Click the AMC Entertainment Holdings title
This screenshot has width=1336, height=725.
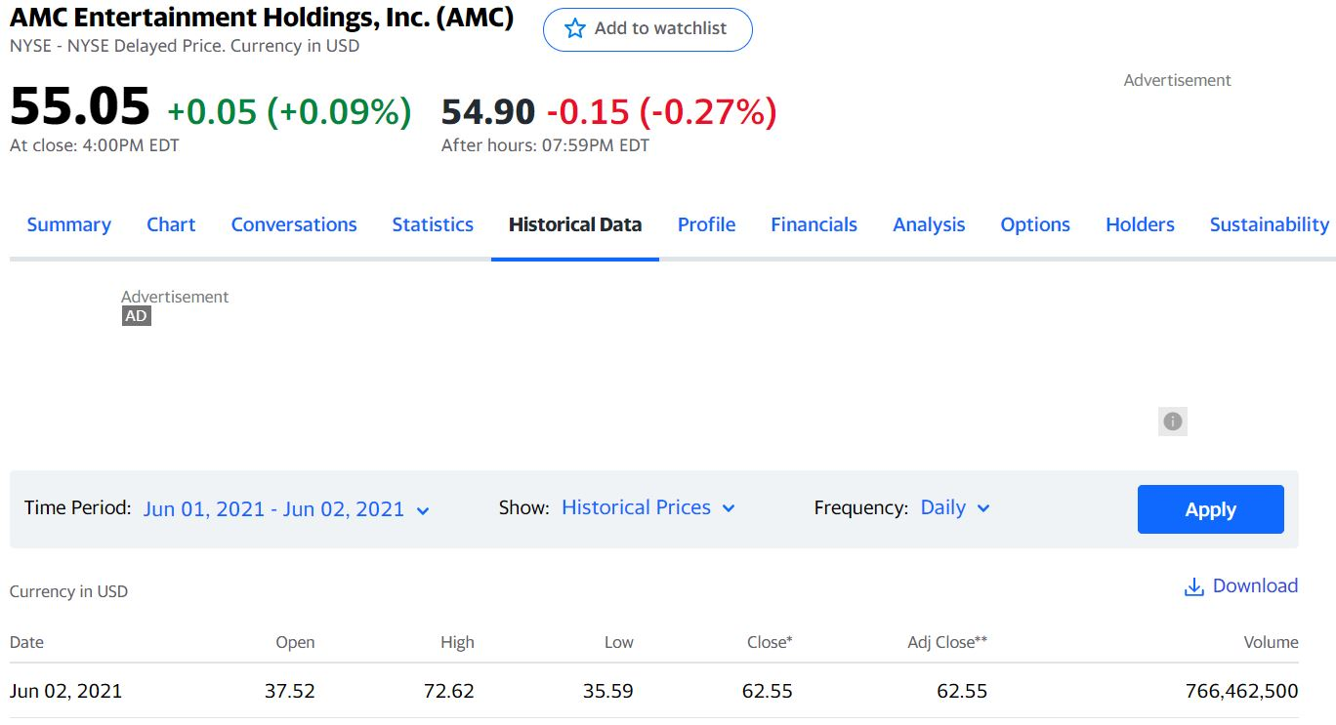[x=262, y=18]
